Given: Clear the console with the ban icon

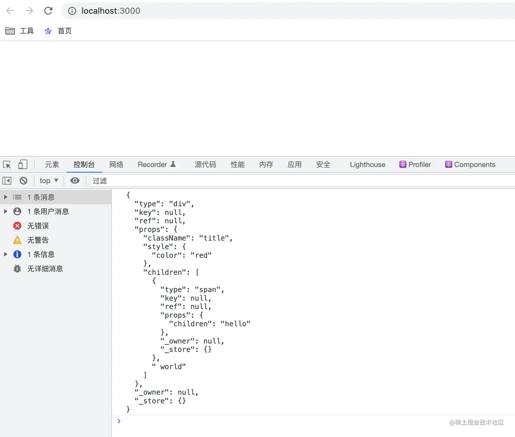Looking at the screenshot, I should 24,181.
